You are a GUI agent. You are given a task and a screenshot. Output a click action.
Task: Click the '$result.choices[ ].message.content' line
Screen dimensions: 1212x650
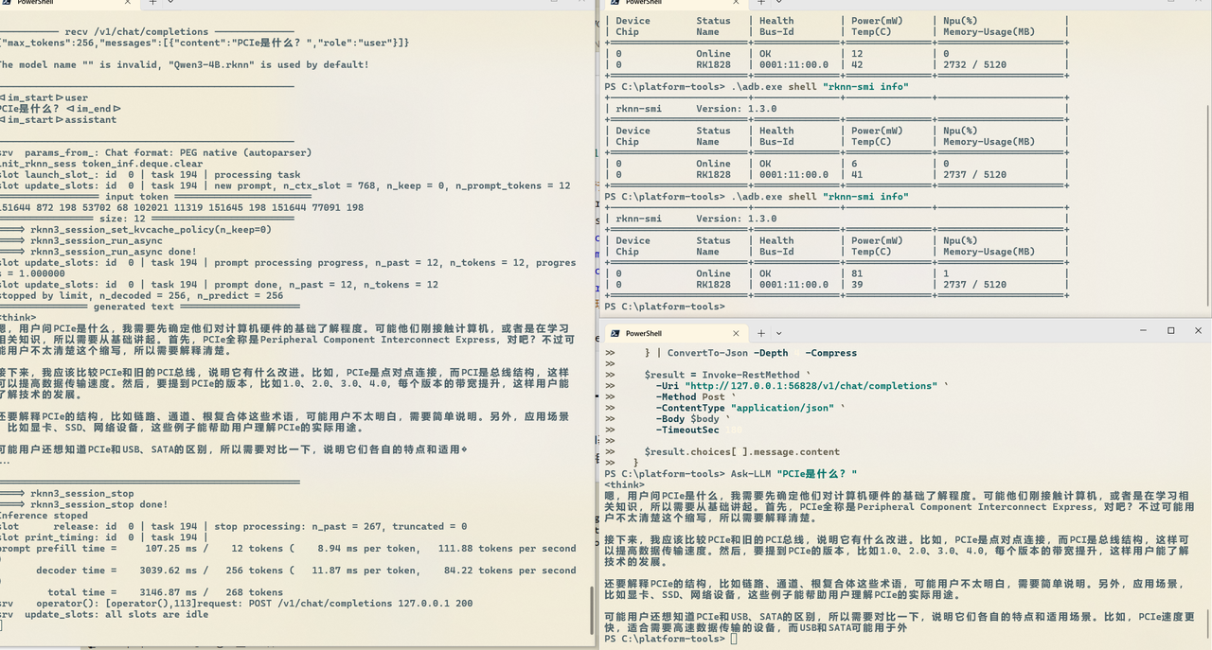741,451
